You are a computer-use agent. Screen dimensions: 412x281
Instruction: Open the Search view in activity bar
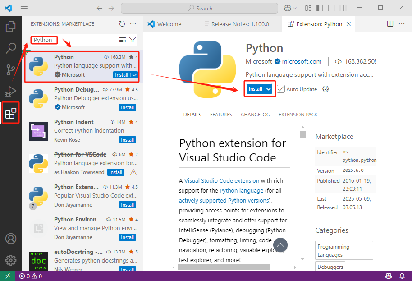[x=11, y=48]
